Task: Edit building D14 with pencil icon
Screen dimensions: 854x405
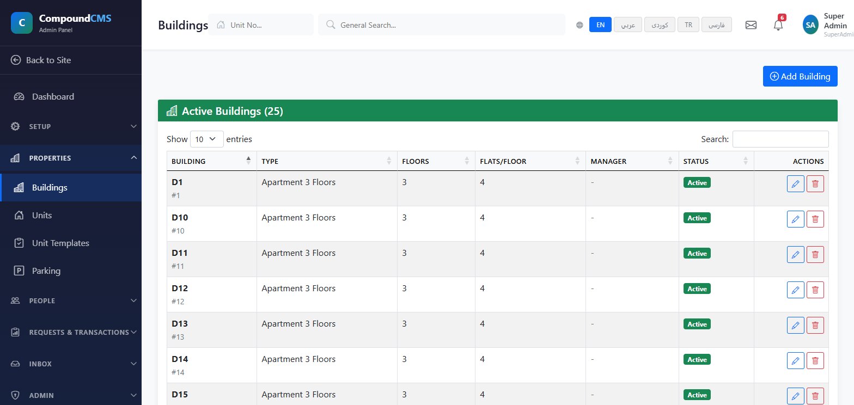Action: pyautogui.click(x=796, y=361)
